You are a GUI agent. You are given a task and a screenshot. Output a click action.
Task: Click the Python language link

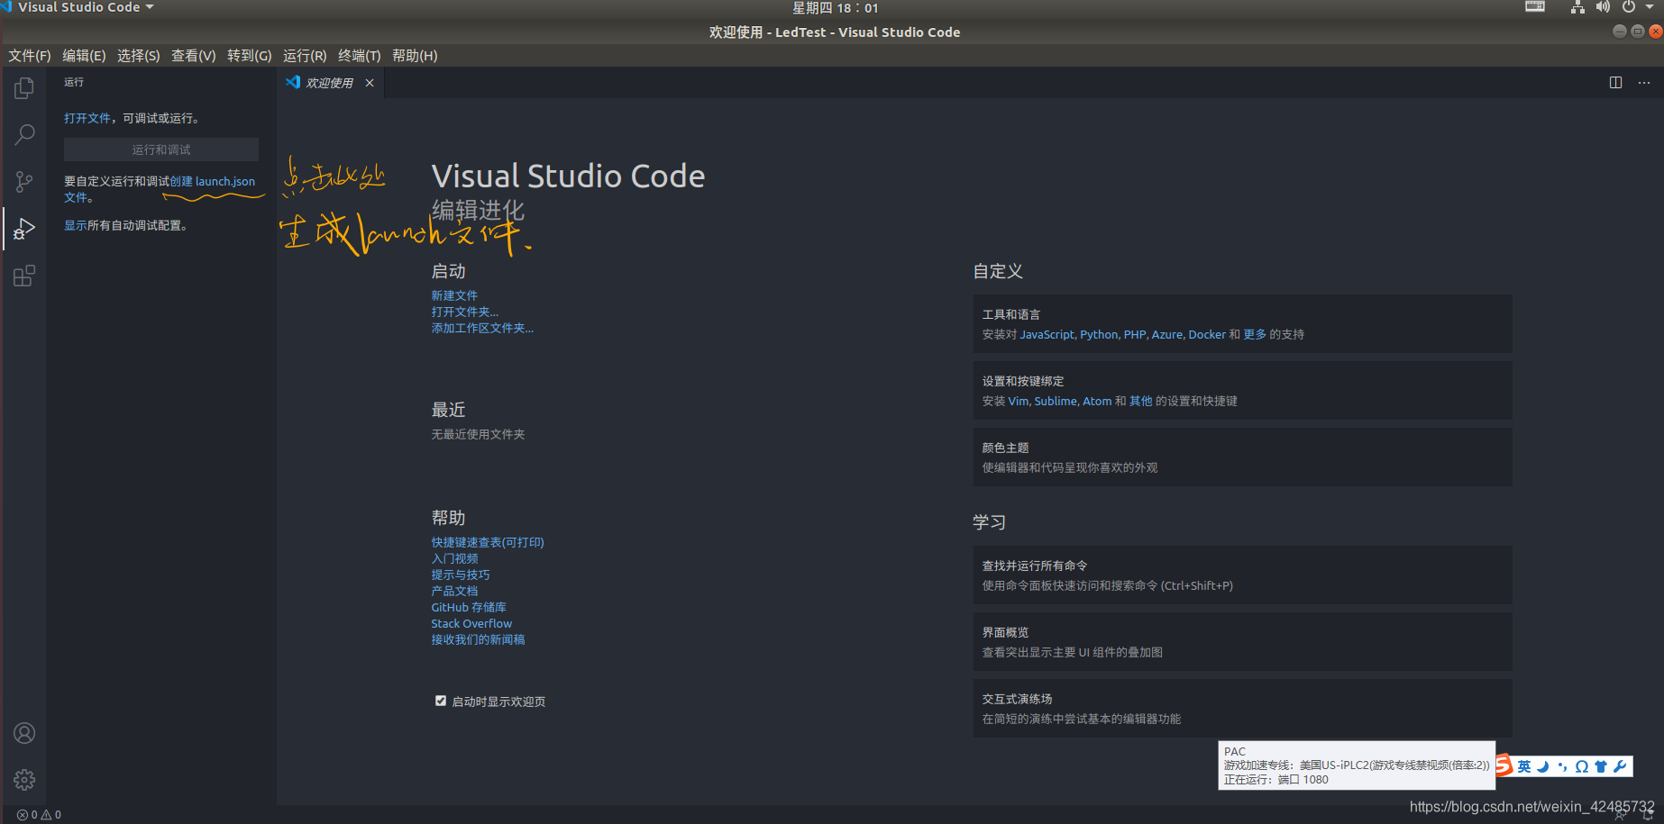click(x=1099, y=334)
